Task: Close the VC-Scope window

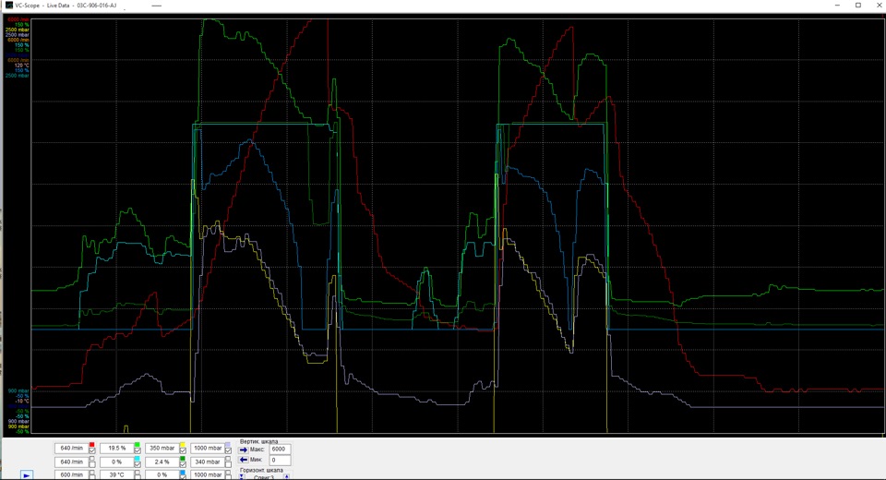Action: (879, 6)
